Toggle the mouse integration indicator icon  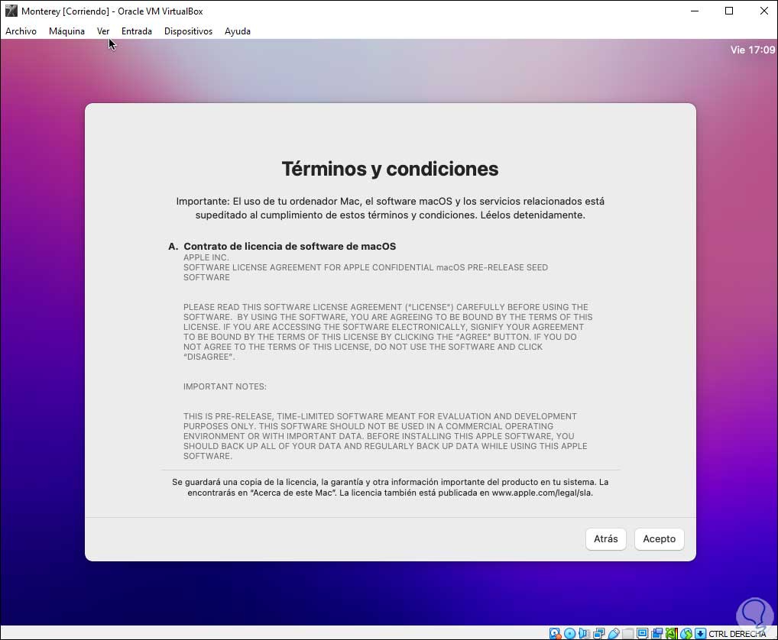[686, 633]
